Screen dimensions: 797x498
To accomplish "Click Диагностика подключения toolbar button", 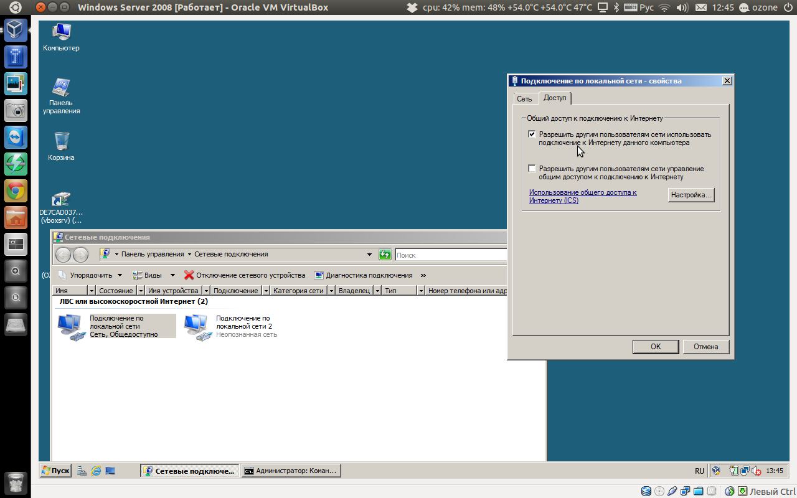I will click(x=364, y=275).
